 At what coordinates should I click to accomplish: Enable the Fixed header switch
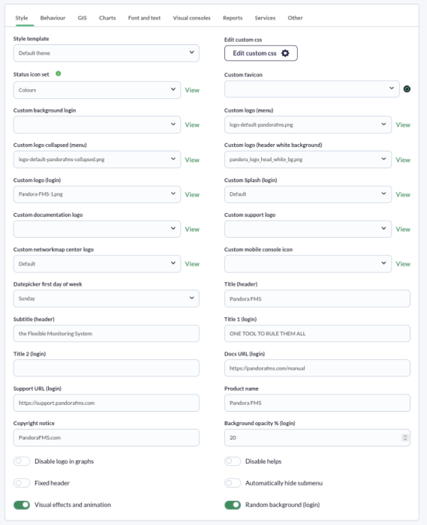pyautogui.click(x=22, y=483)
